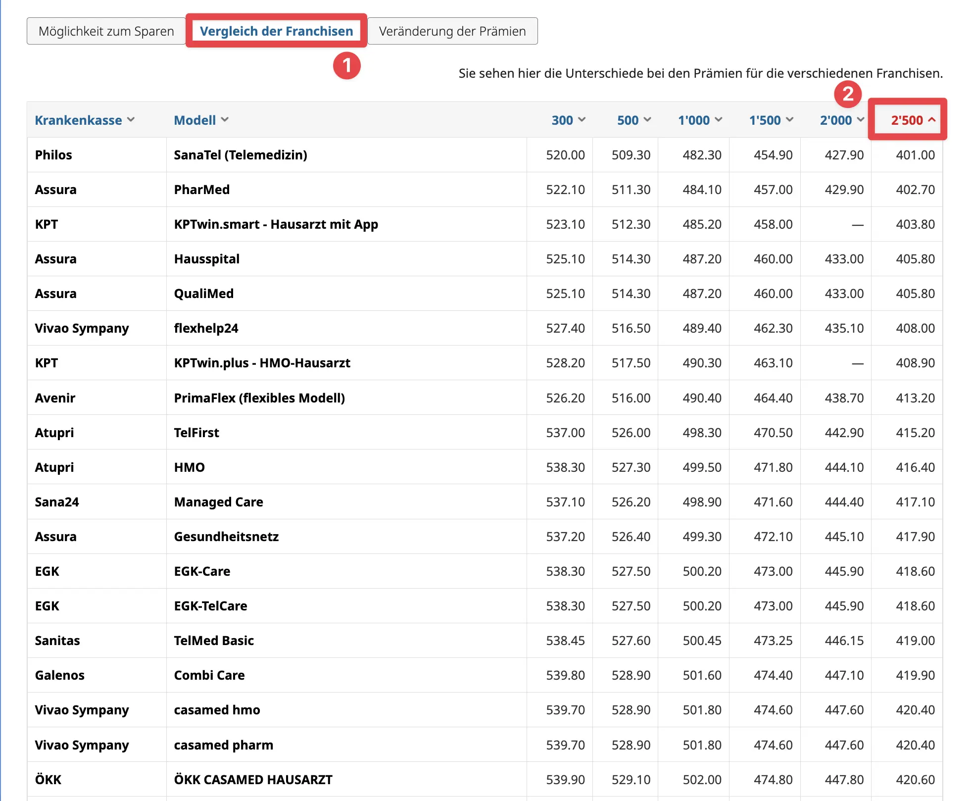Click the Galenos insurer name
The image size is (973, 801).
[x=59, y=675]
